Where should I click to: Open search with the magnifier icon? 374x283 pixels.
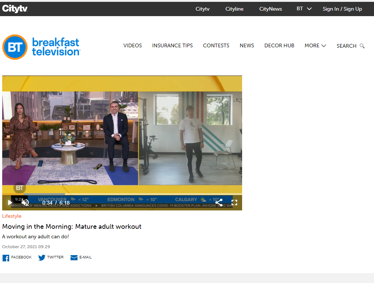coord(362,46)
